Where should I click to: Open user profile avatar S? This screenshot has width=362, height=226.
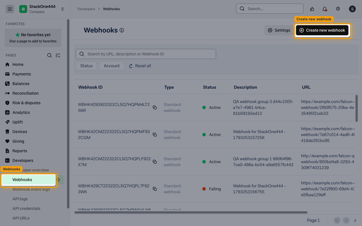click(x=352, y=9)
